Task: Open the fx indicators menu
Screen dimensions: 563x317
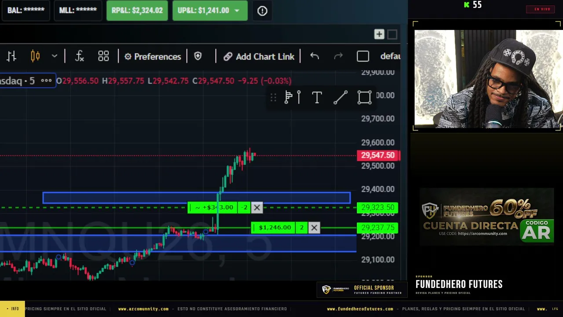Action: (80, 56)
